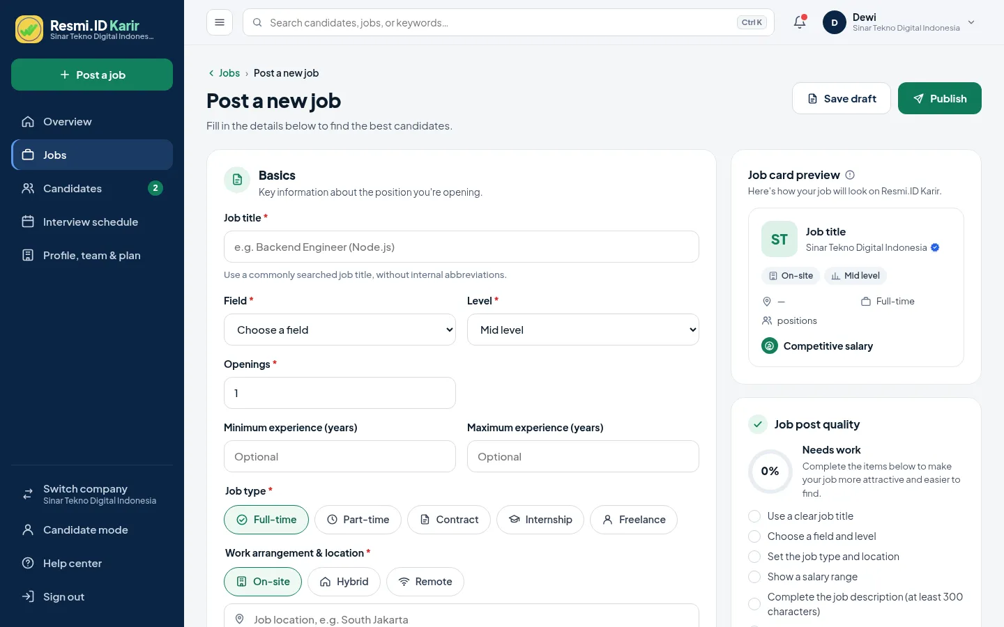This screenshot has height=627, width=1004.
Task: Choose Contract as the job type
Action: 449,520
